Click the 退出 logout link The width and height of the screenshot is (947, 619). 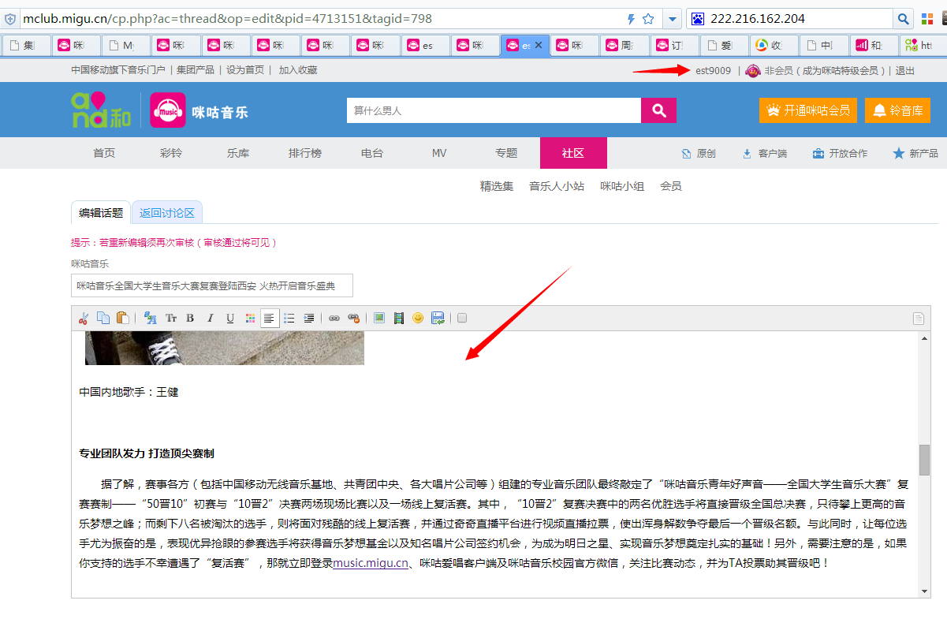pyautogui.click(x=905, y=71)
